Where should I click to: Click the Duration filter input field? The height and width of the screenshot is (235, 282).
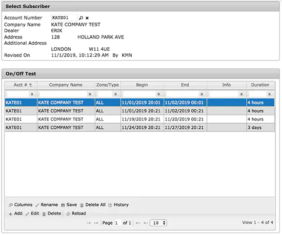click(x=257, y=94)
